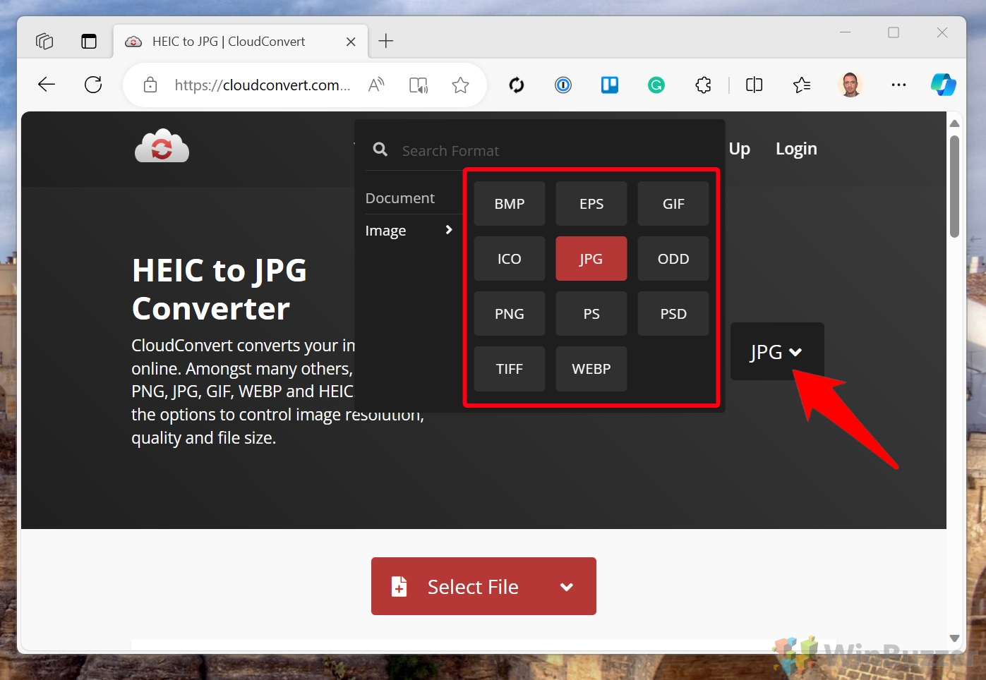Go back with the browser back arrow
The width and height of the screenshot is (986, 680).
[x=47, y=85]
